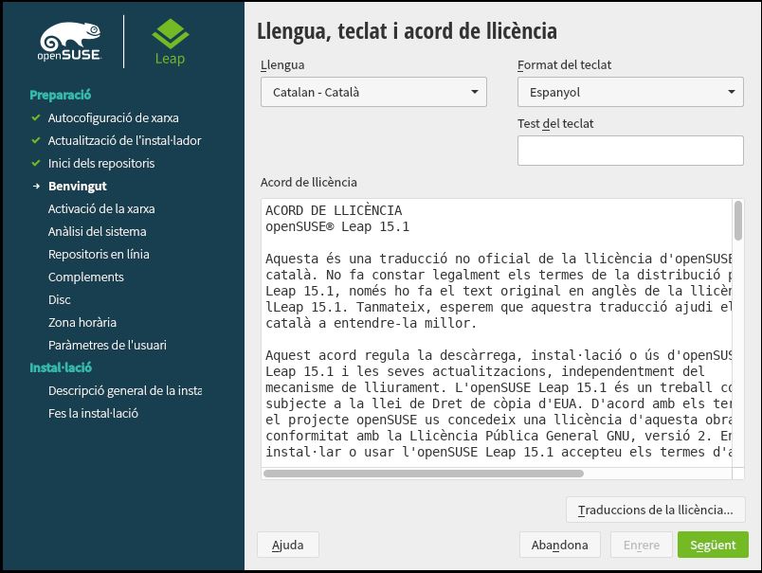Image resolution: width=762 pixels, height=573 pixels.
Task: Click the checkmark beside Inici dels repositoris
Action: point(36,164)
